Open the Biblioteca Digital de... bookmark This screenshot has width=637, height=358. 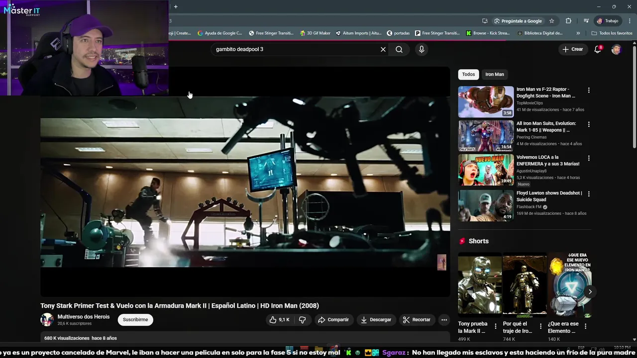point(540,33)
